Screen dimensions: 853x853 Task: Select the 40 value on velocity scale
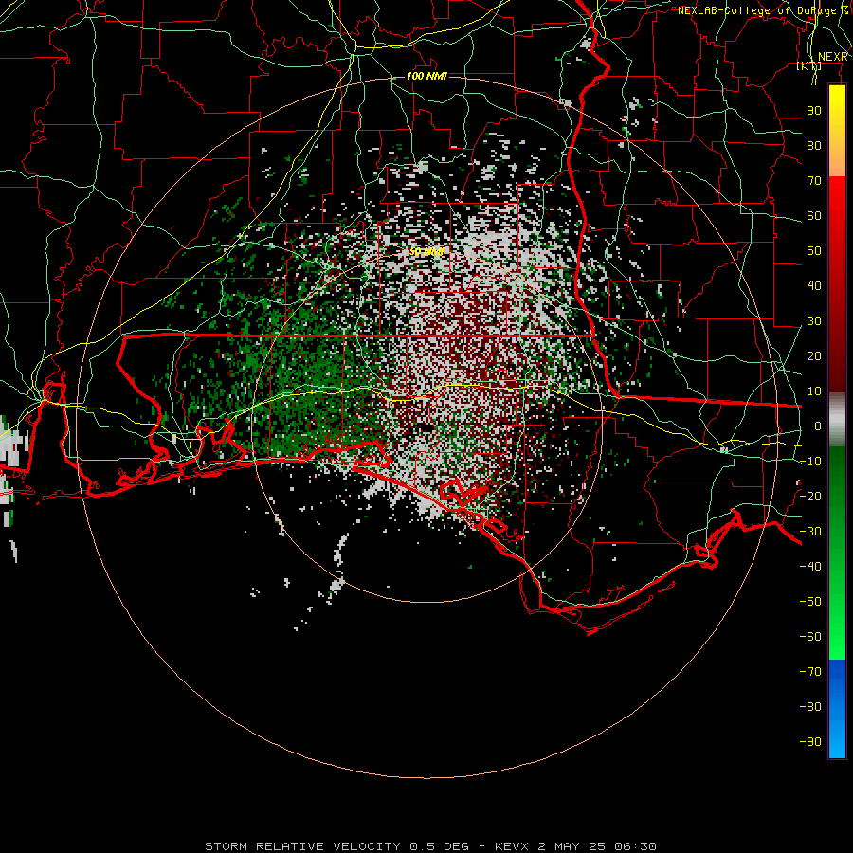click(x=814, y=286)
